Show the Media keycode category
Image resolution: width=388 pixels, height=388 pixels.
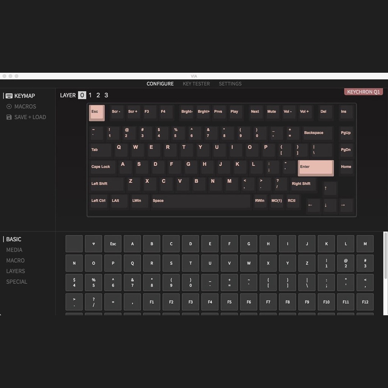click(x=14, y=250)
